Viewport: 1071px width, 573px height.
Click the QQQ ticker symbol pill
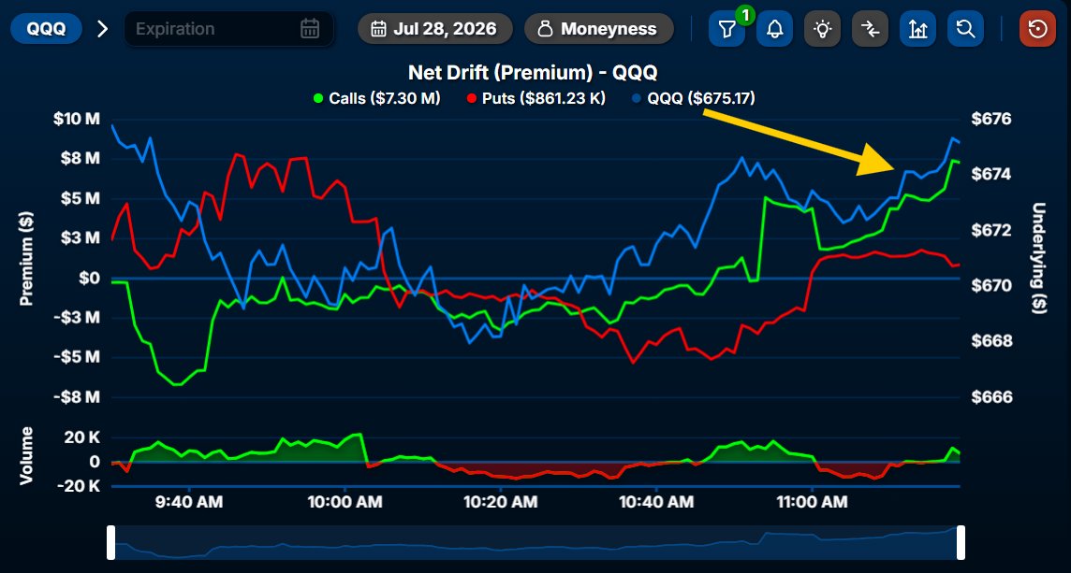pos(46,29)
